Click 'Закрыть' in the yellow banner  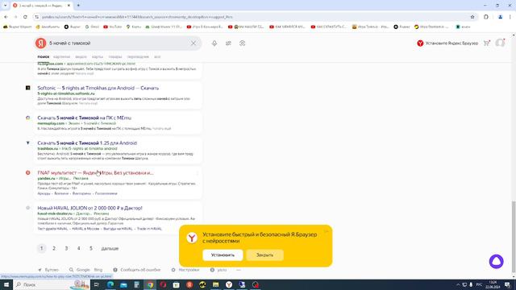(x=265, y=255)
